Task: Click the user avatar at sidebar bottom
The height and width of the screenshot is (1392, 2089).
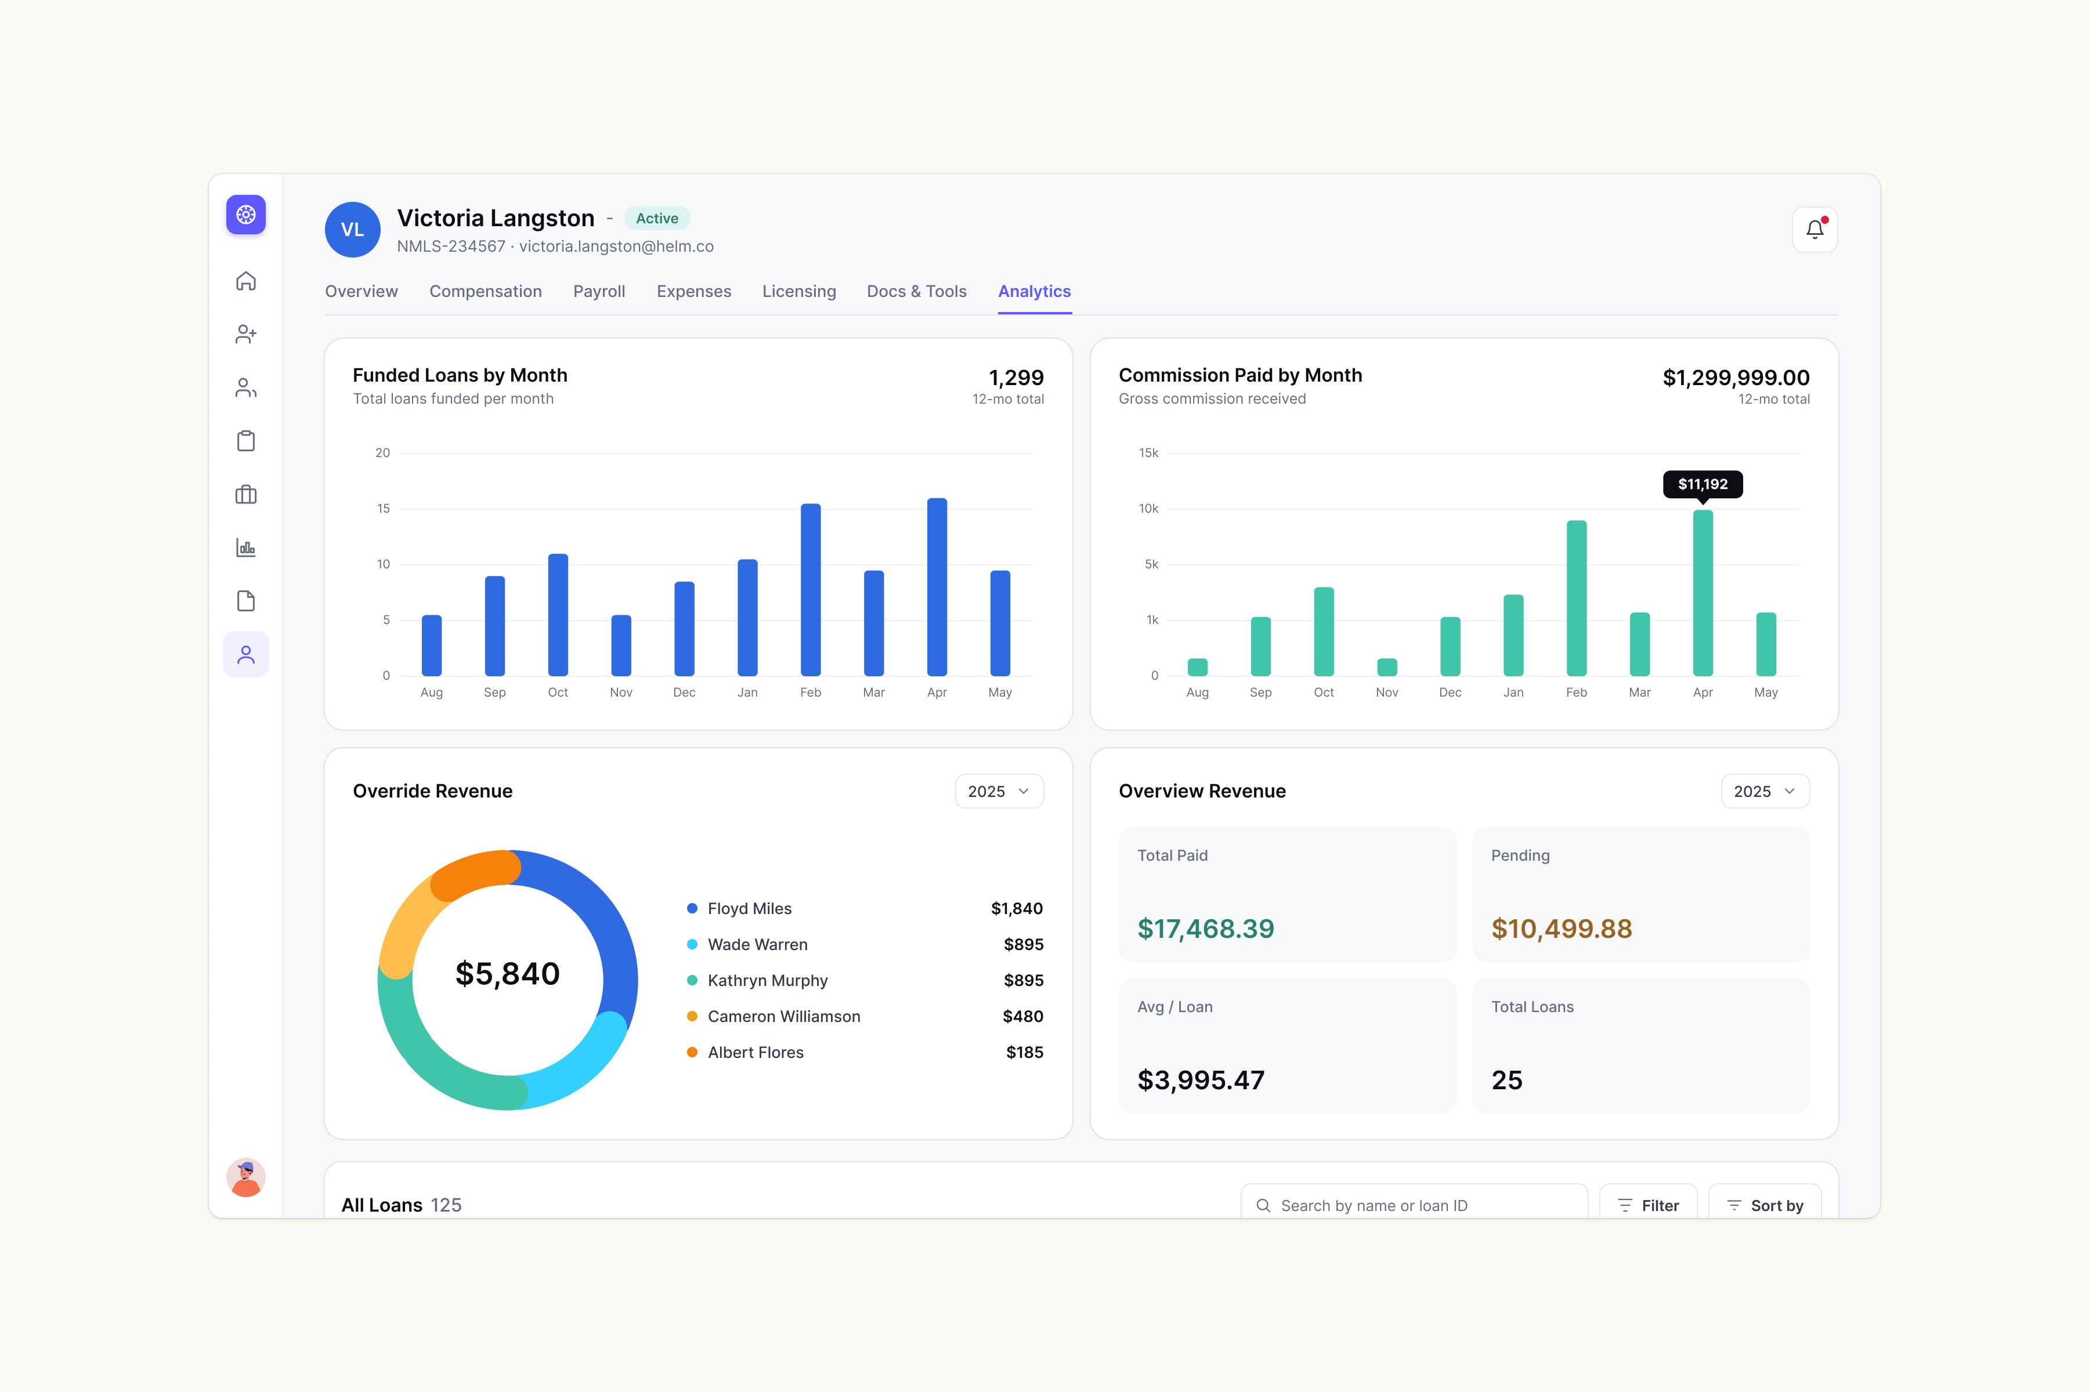Action: pos(246,1177)
